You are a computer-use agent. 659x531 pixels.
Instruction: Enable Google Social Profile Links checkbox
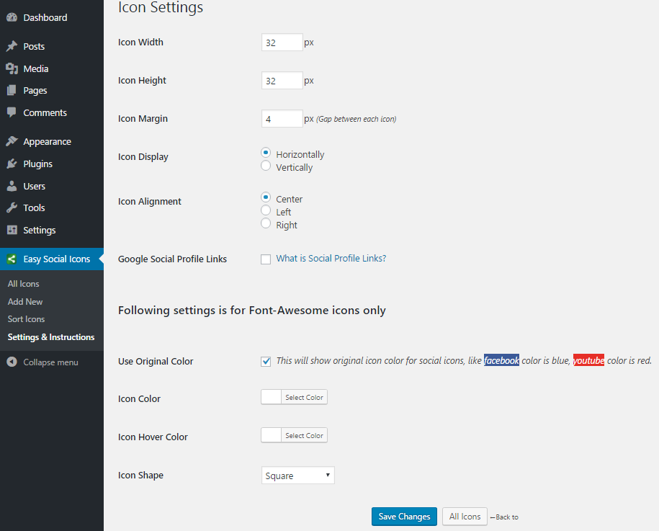[x=266, y=259]
